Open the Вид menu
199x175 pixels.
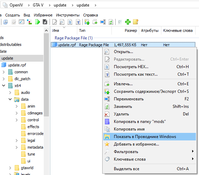pyautogui.click(x=27, y=15)
